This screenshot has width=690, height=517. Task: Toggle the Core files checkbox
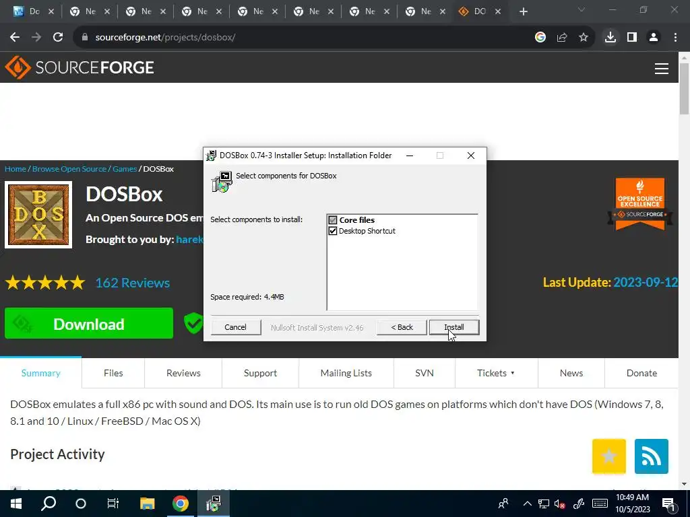[333, 220]
